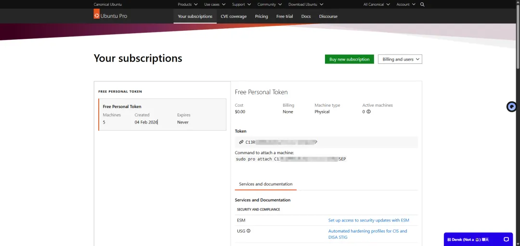Open the chat bubble icon
520x246 pixels.
(506, 239)
